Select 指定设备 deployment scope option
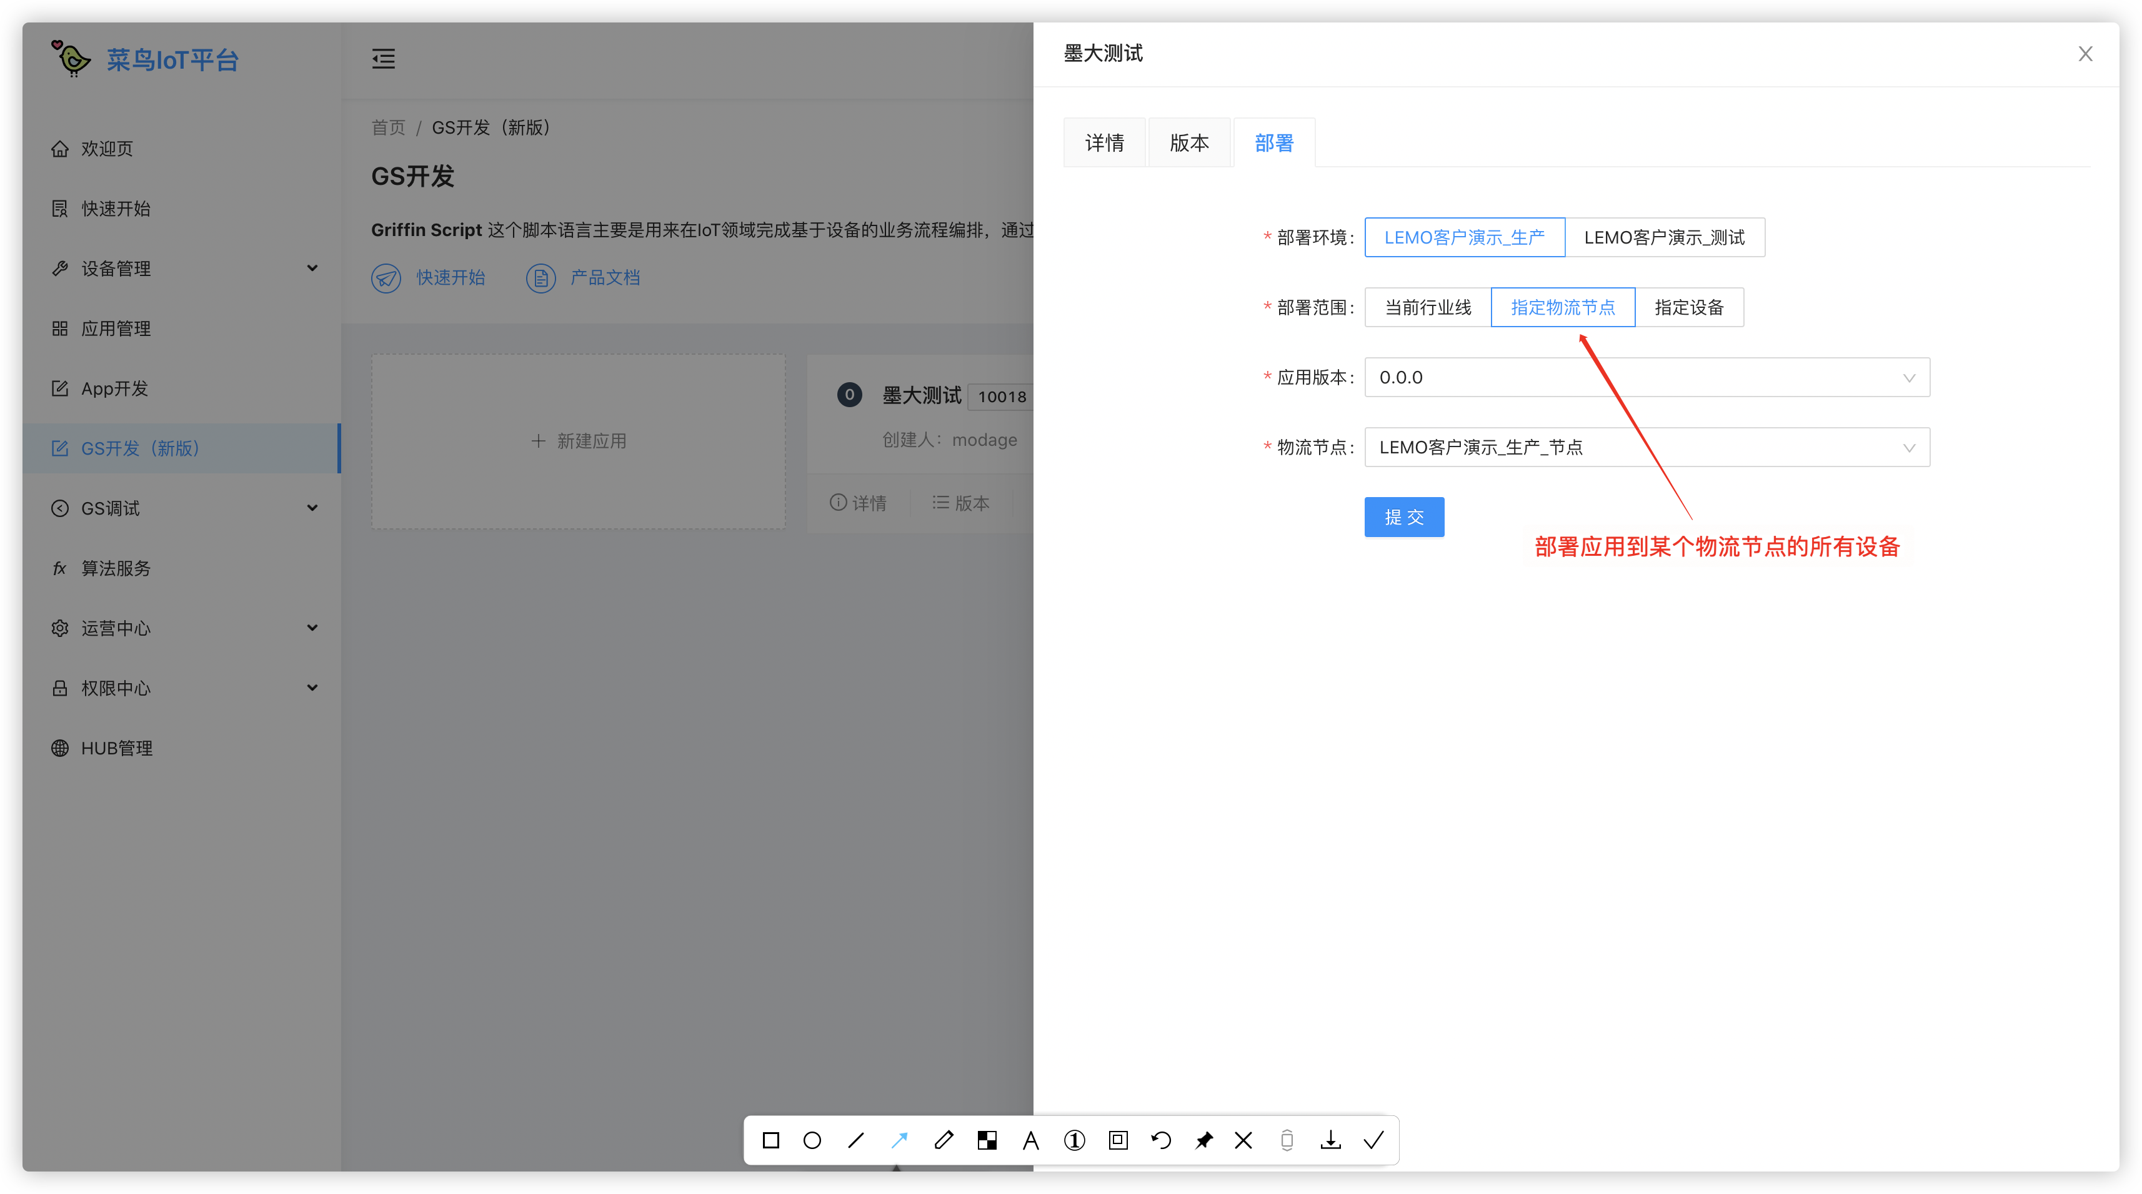Screen dimensions: 2142x1194 [x=1689, y=307]
